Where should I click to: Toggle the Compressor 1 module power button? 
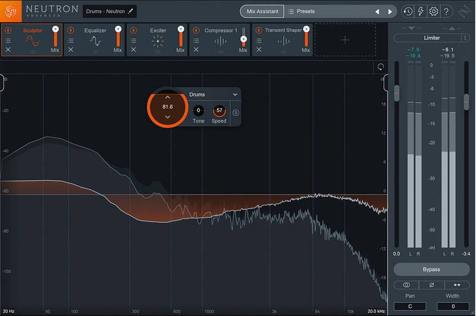pos(196,30)
